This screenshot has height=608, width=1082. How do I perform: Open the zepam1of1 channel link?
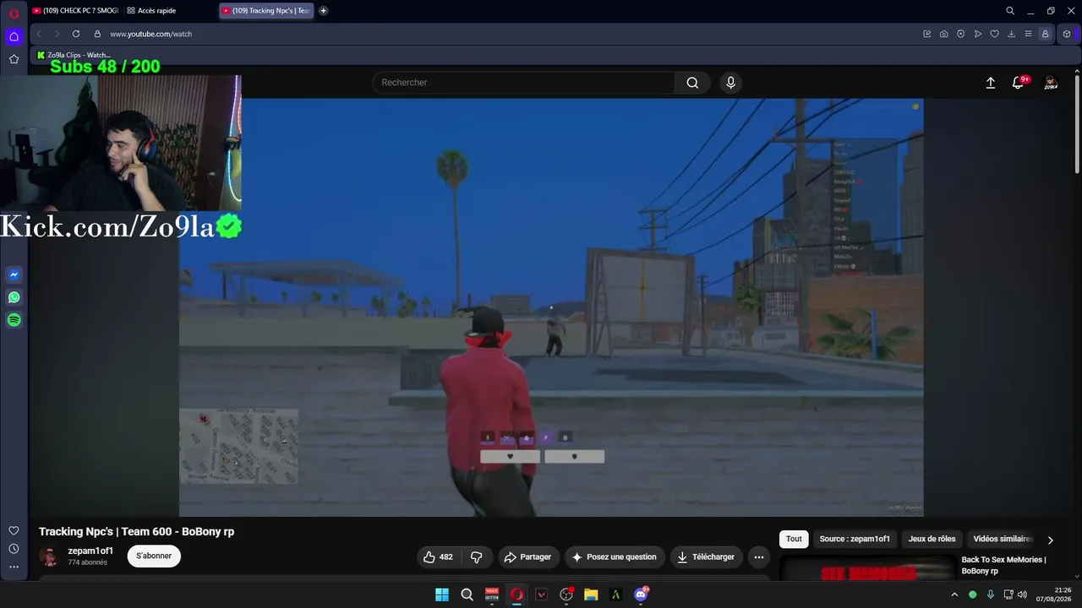90,551
